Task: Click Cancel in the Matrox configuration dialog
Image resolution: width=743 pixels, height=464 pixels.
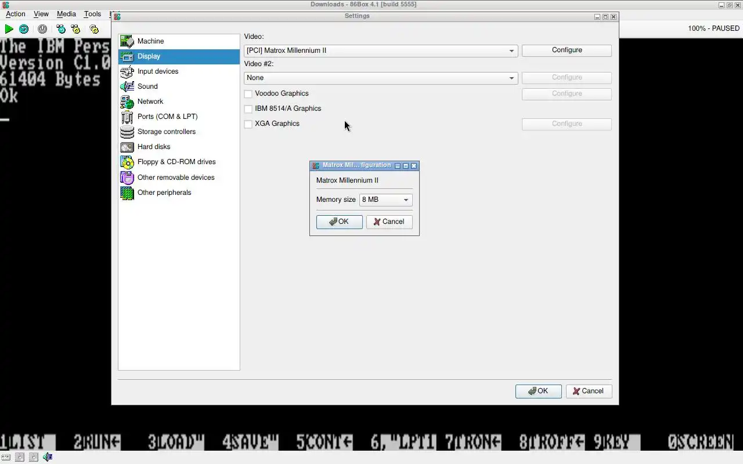Action: 389,222
